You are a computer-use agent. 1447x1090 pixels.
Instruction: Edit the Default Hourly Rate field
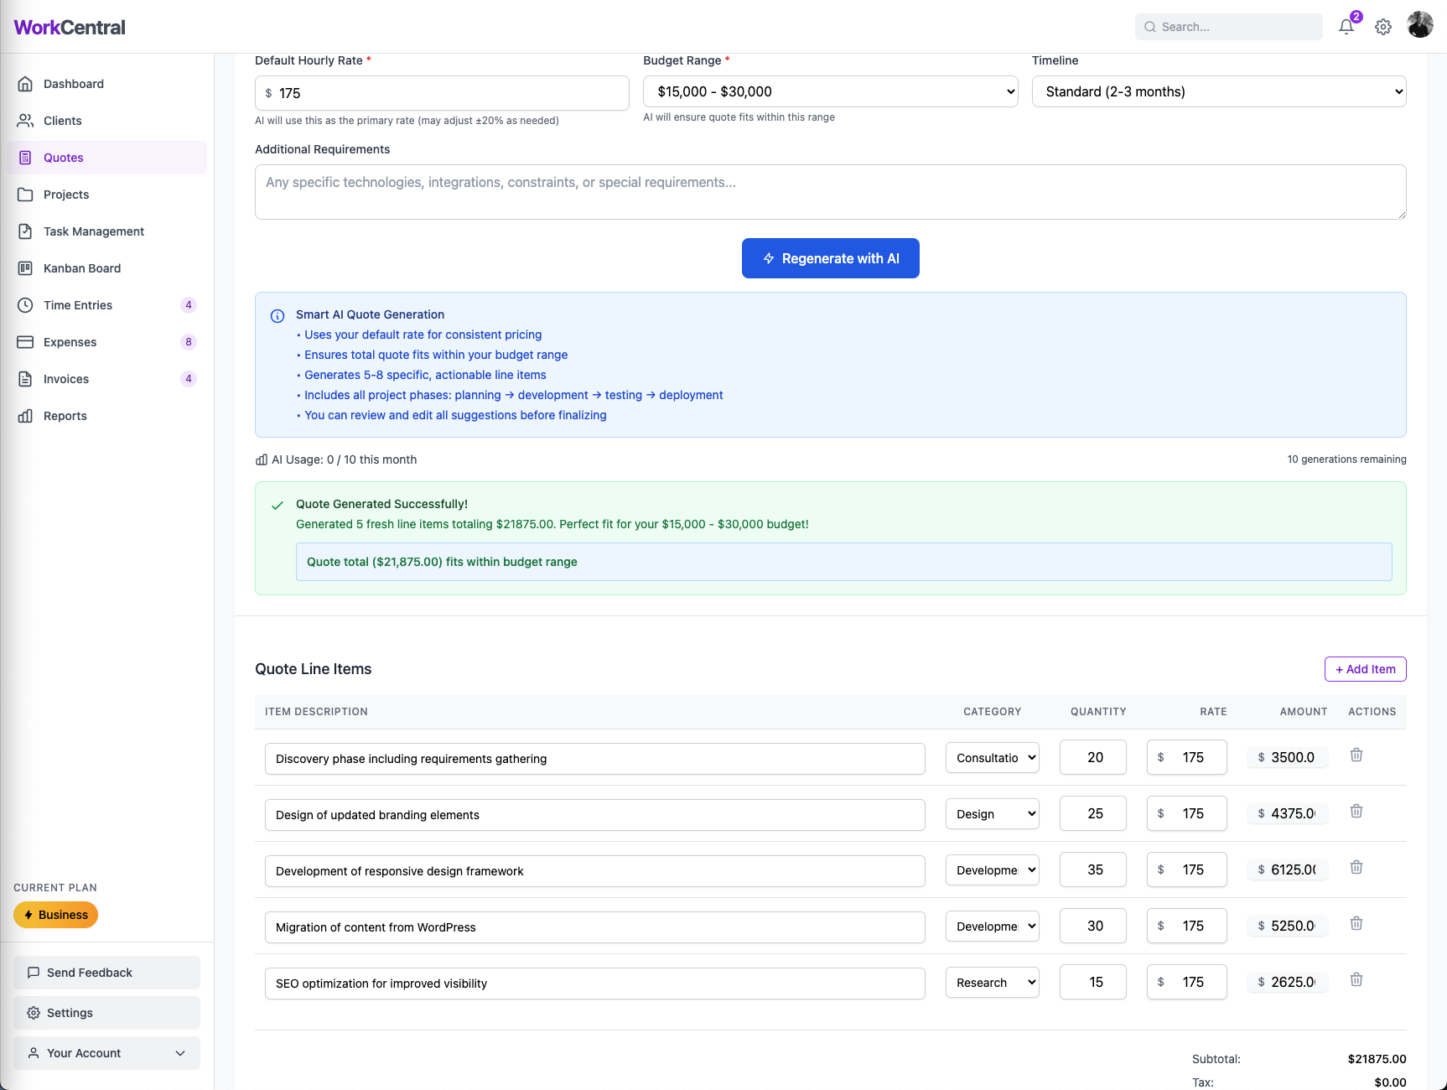[442, 93]
